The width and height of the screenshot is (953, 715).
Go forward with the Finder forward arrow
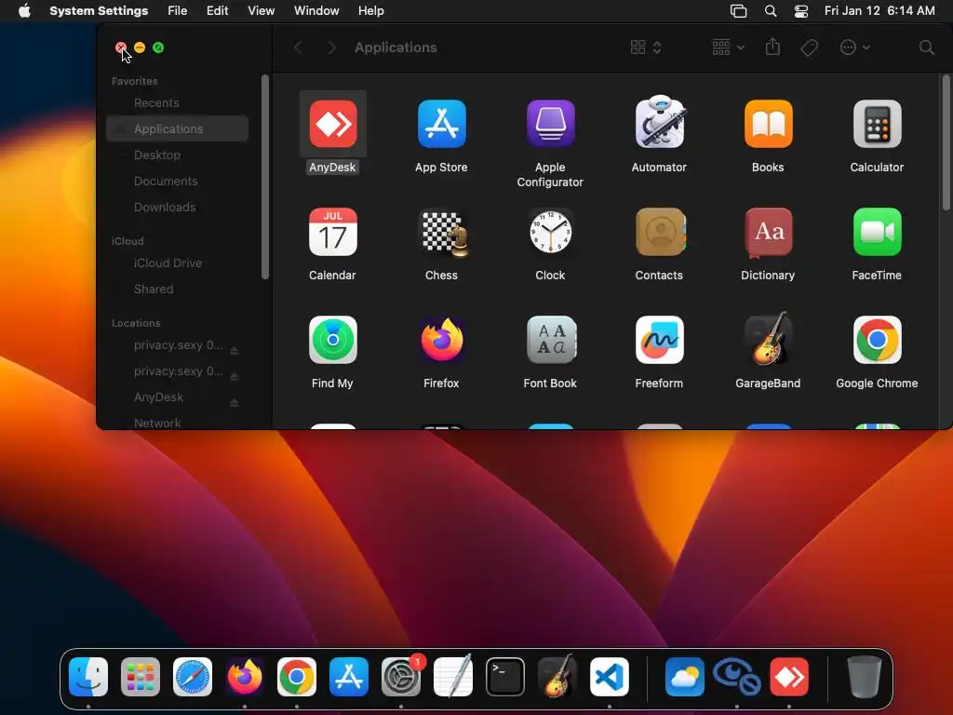coord(331,47)
